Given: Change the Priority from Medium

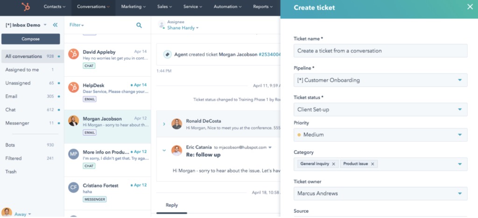Looking at the screenshot, I should (380, 135).
